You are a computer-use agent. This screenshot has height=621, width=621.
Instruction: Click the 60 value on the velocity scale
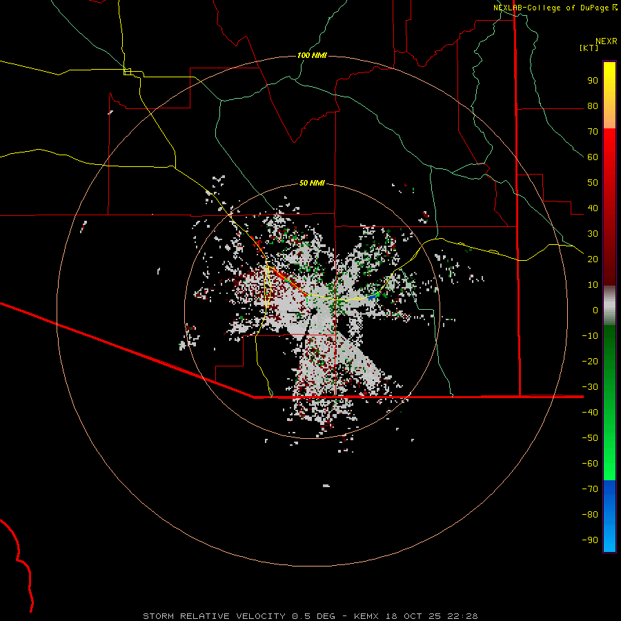593,157
